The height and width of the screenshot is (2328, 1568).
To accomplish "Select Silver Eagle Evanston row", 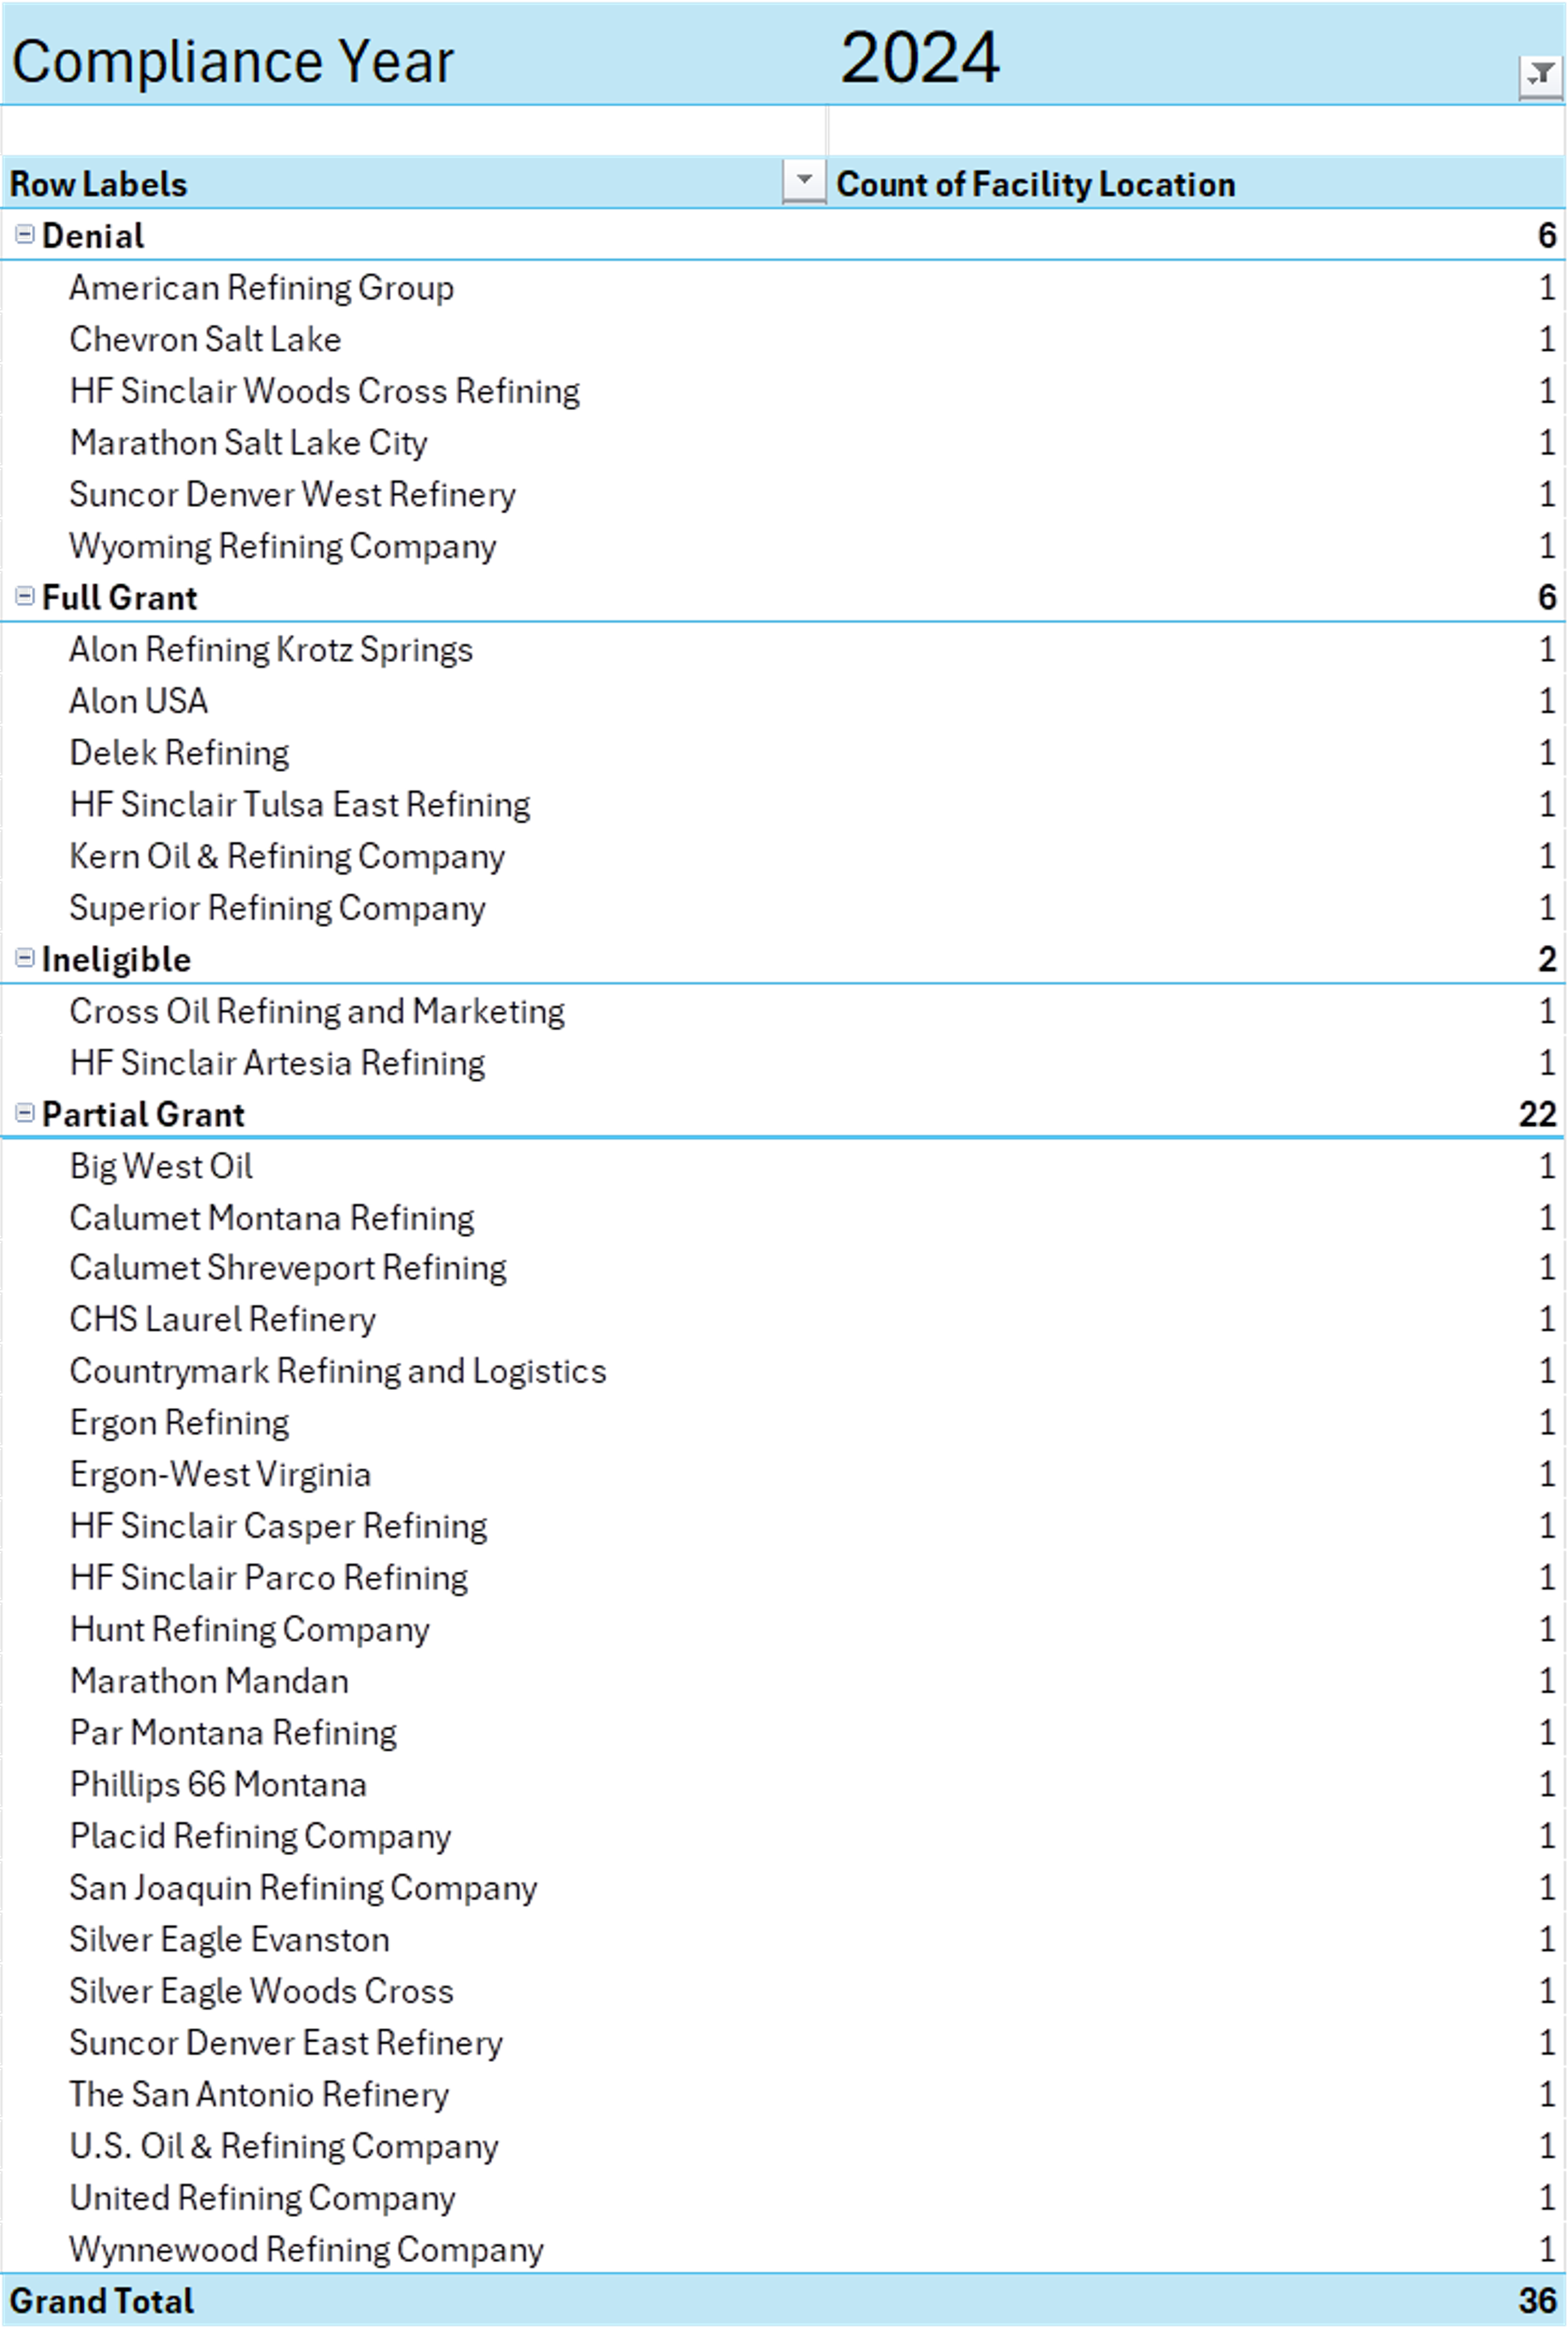I will tap(783, 1939).
